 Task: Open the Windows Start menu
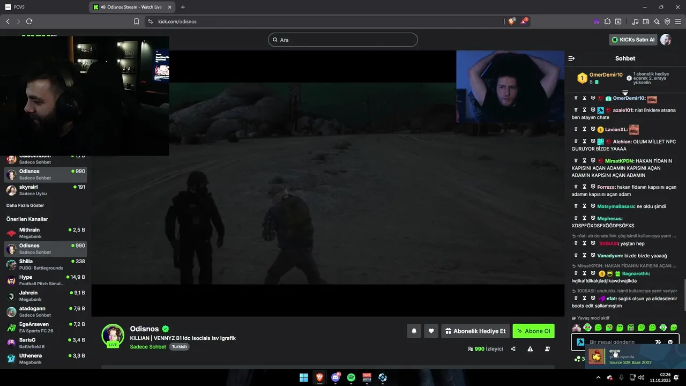pos(304,377)
